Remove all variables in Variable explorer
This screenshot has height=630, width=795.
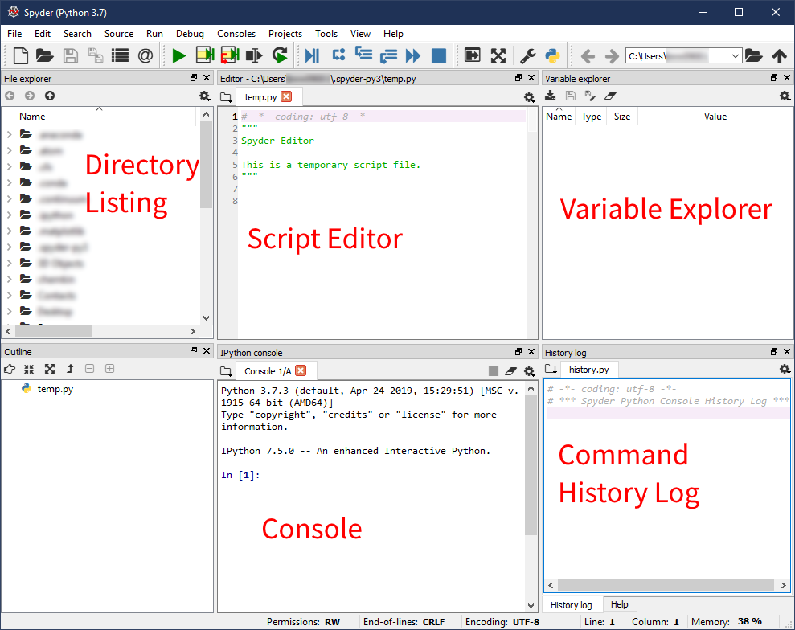(x=610, y=96)
